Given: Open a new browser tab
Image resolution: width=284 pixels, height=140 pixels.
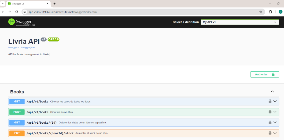Looking at the screenshot, I should click(54, 4).
